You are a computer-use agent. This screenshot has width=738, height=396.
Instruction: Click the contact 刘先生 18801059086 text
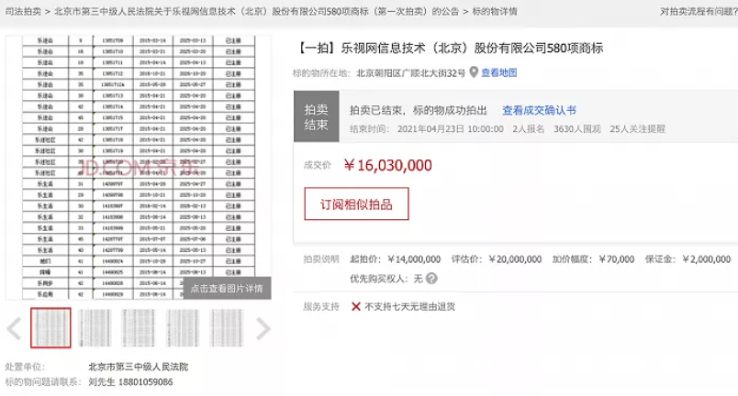130,382
